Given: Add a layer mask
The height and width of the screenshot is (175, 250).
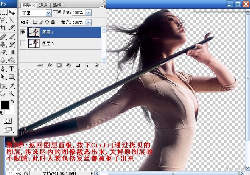Looking at the screenshot, I should [x=59, y=65].
